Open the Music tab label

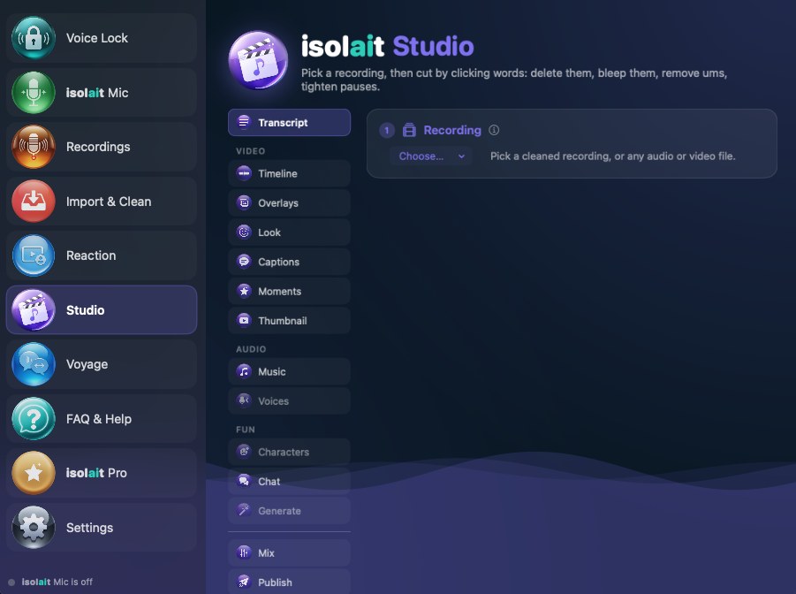(271, 372)
